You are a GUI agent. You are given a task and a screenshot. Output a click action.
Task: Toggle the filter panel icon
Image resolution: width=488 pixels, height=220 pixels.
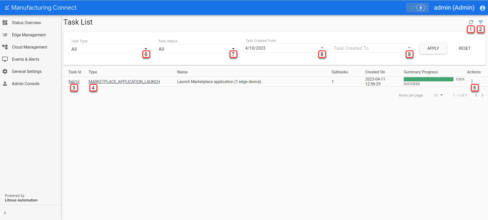point(481,22)
